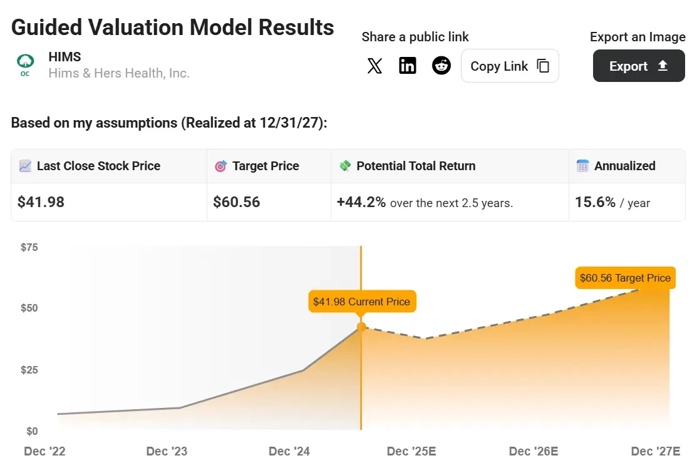Click the current price data point on the chart
The image size is (697, 468).
point(361,326)
